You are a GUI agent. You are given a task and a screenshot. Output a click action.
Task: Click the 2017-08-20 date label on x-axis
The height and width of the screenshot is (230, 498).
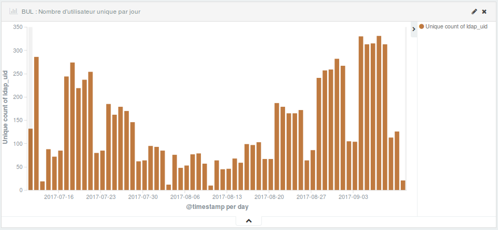point(269,197)
